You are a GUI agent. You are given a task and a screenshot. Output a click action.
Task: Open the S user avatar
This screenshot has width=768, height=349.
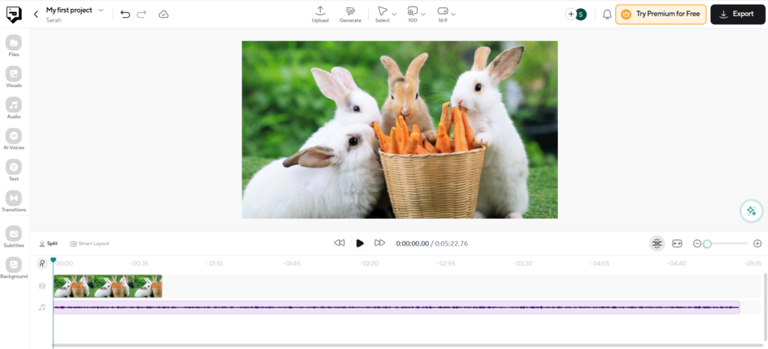[x=581, y=14]
